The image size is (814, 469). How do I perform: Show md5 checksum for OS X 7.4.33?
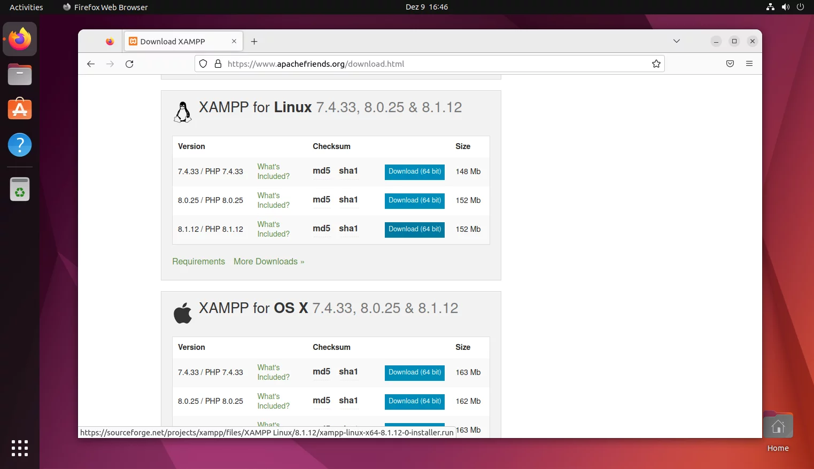coord(322,372)
